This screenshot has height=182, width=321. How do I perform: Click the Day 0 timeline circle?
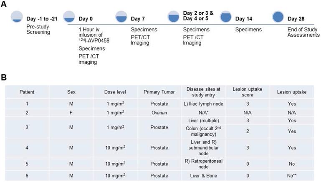click(68, 17)
